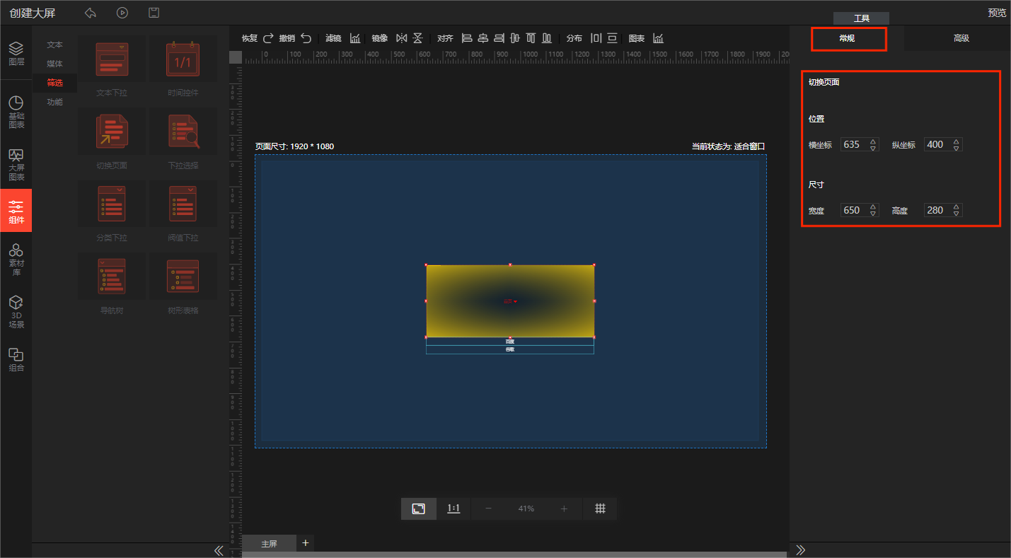The image size is (1011, 558).
Task: Open the 图层 layers panel
Action: [x=16, y=52]
